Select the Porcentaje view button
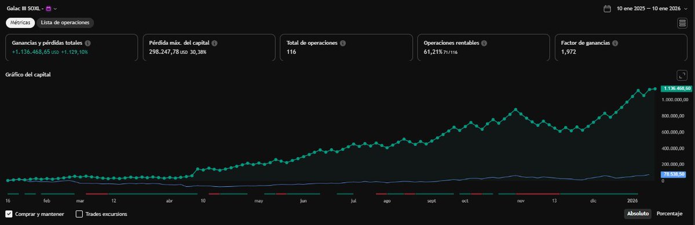The height and width of the screenshot is (225, 695). pos(670,214)
